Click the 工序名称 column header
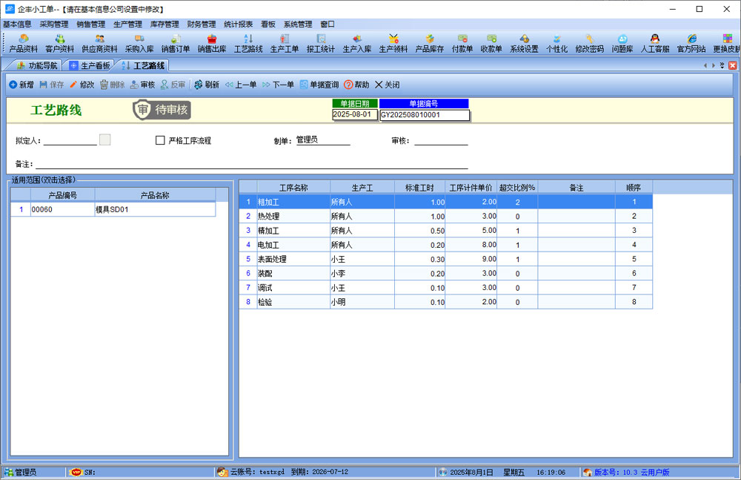The image size is (741, 480). 293,188
